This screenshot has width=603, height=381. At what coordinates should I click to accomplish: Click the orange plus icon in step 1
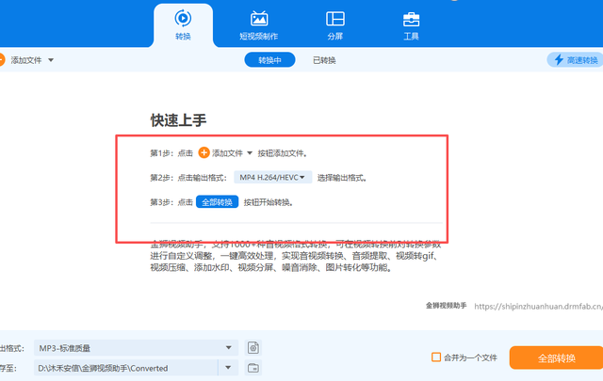204,152
